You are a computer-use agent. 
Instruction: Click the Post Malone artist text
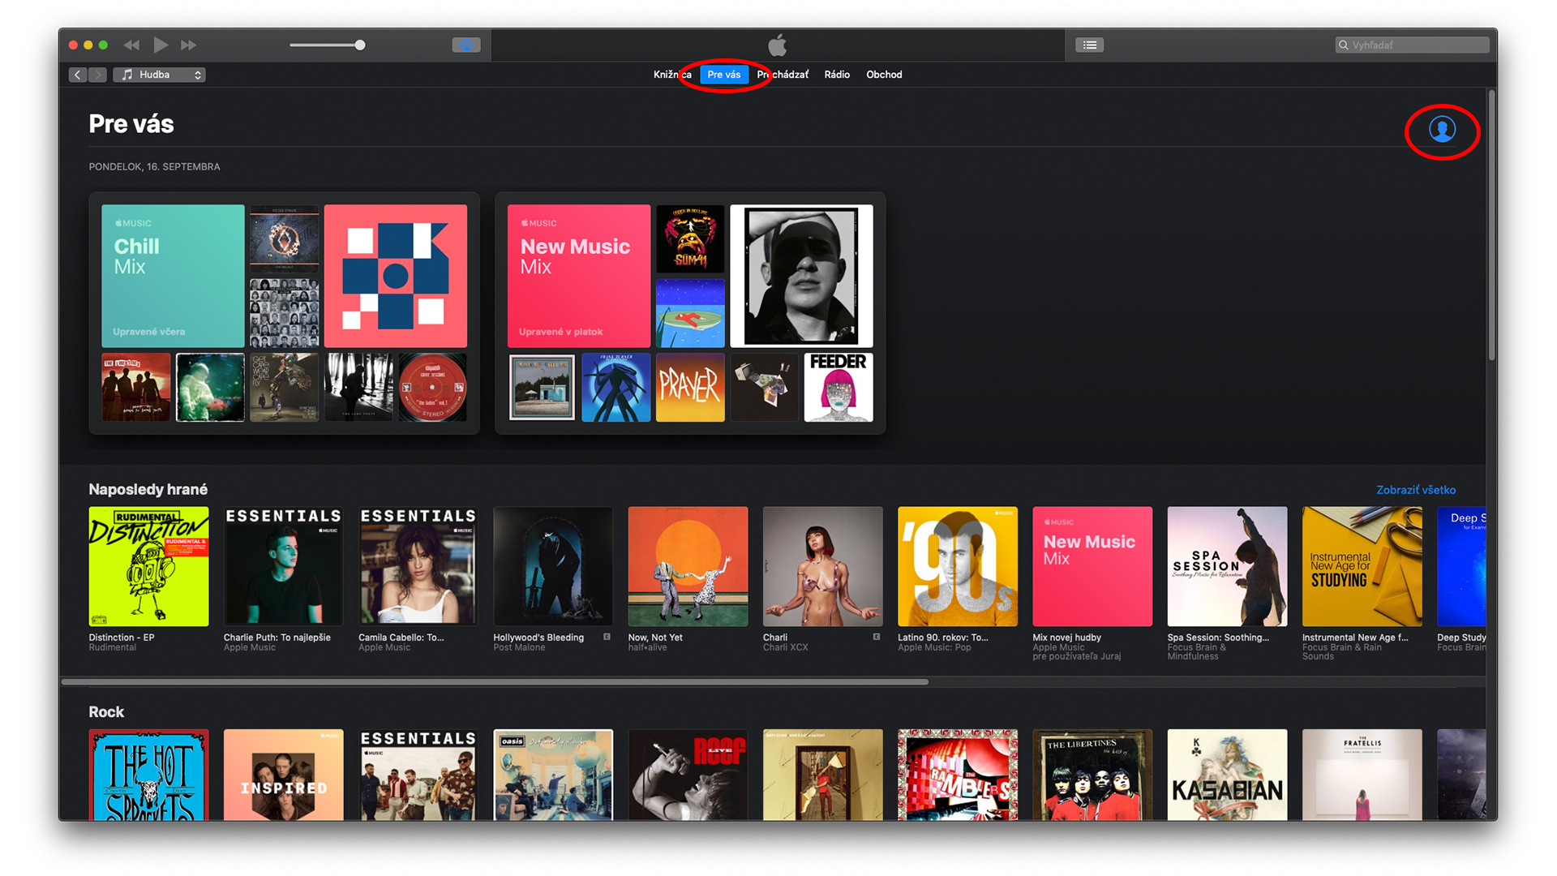pyautogui.click(x=519, y=647)
